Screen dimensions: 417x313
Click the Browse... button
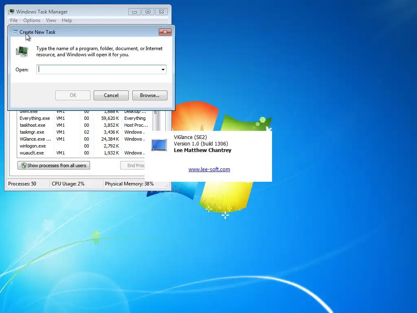[x=150, y=95]
